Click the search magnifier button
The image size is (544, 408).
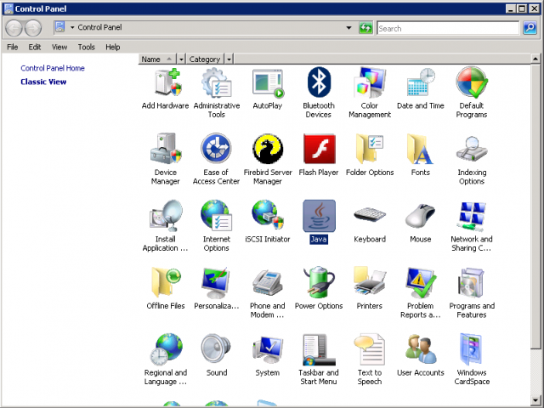pos(530,28)
